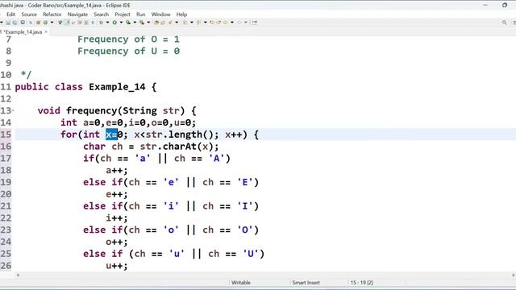
Task: Click the greyed-out Forward navigation arrow icon
Action: [x=239, y=23]
